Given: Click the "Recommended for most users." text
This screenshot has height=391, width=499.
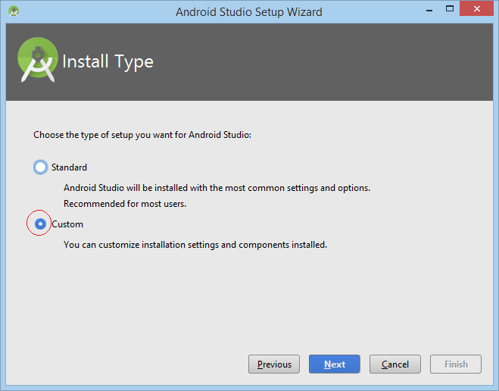Looking at the screenshot, I should tap(125, 204).
